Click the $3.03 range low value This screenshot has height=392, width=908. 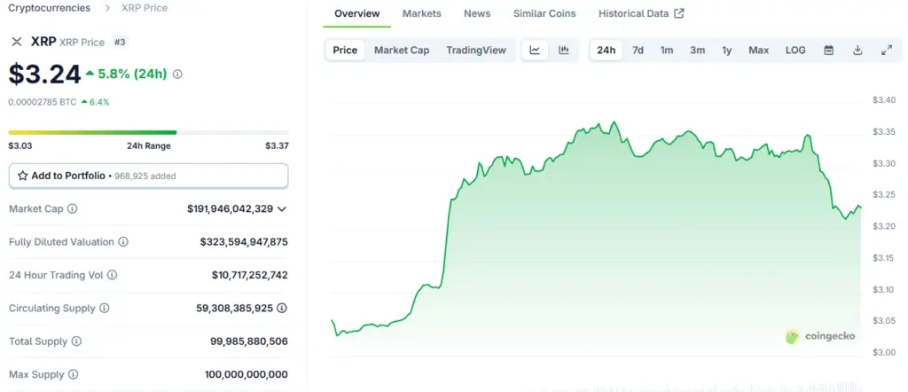(20, 146)
